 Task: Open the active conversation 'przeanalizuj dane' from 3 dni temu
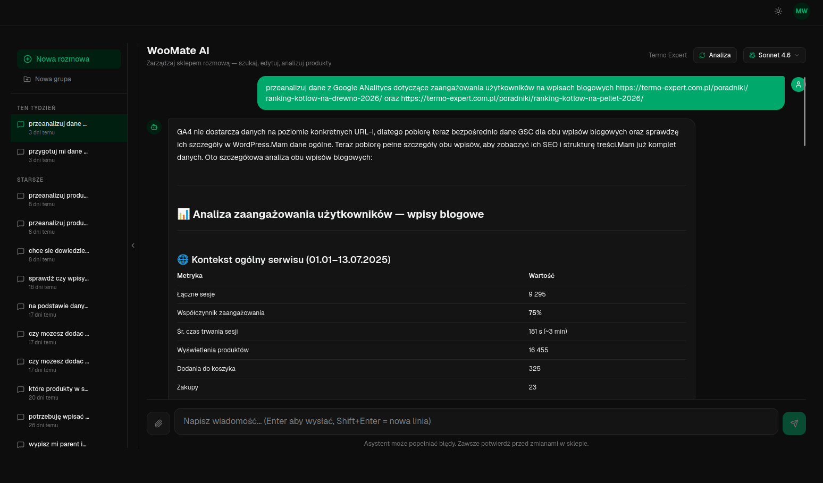tap(69, 128)
